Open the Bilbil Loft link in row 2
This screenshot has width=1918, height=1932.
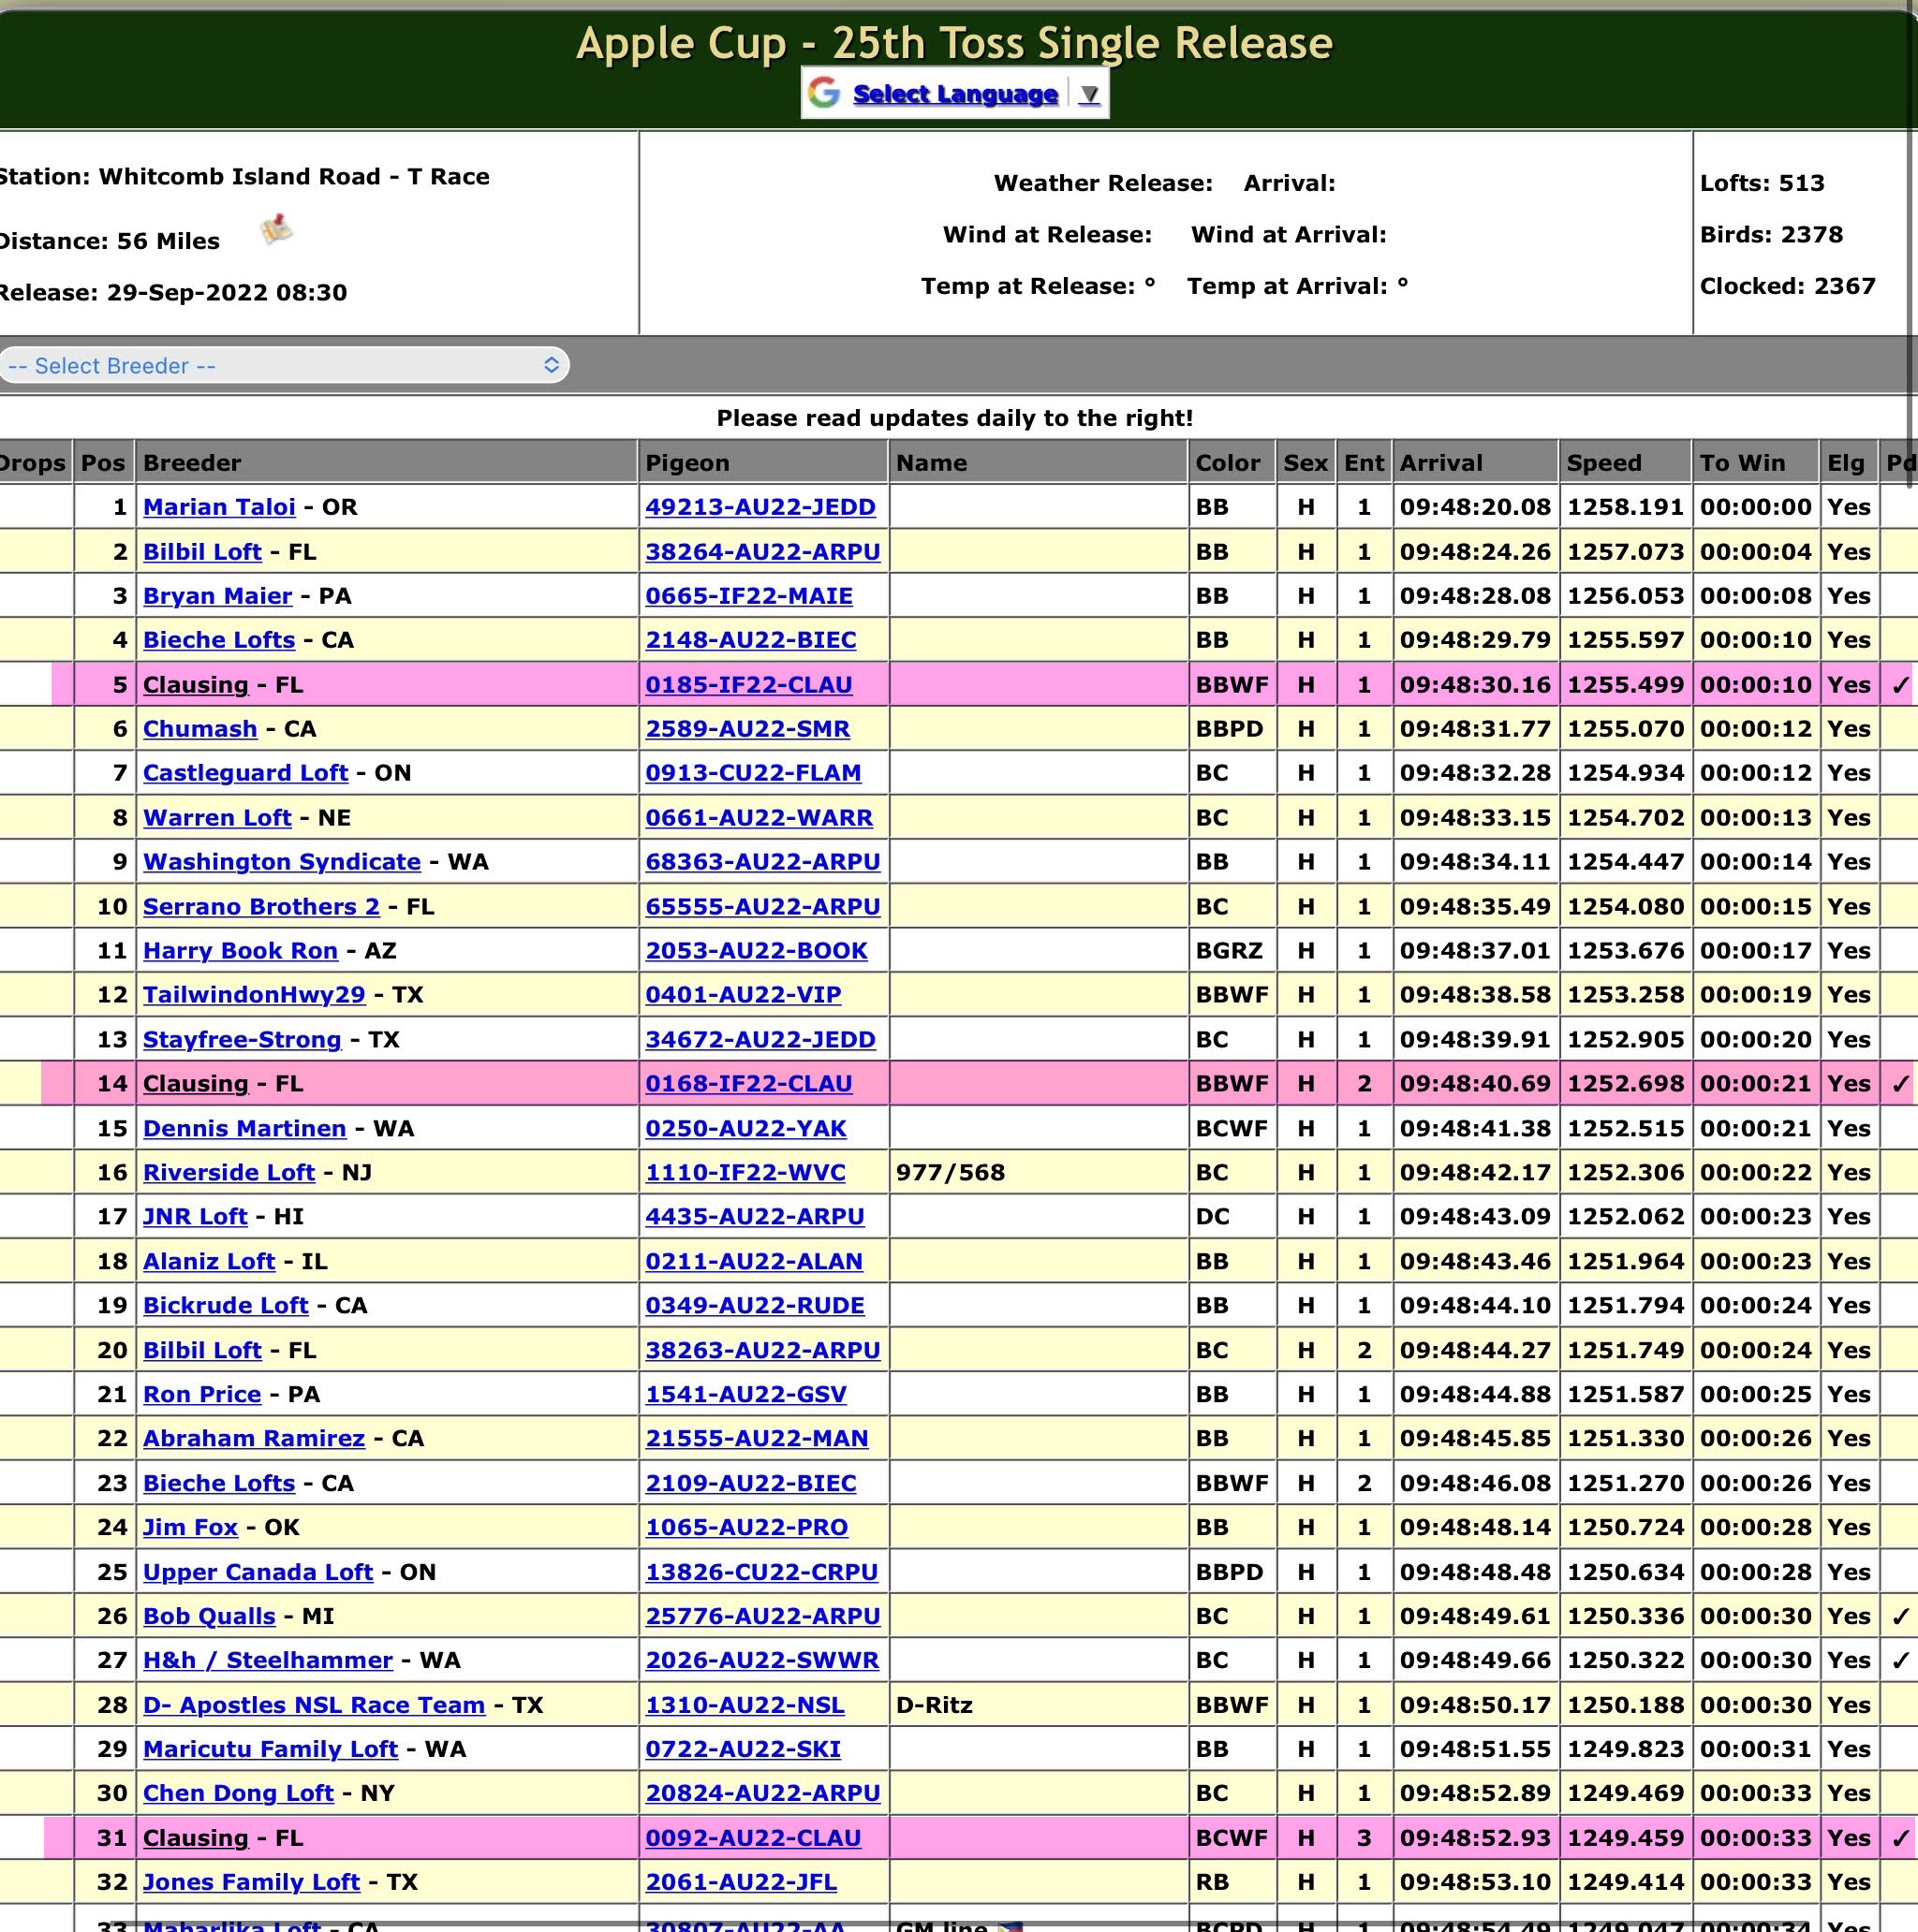tap(202, 552)
